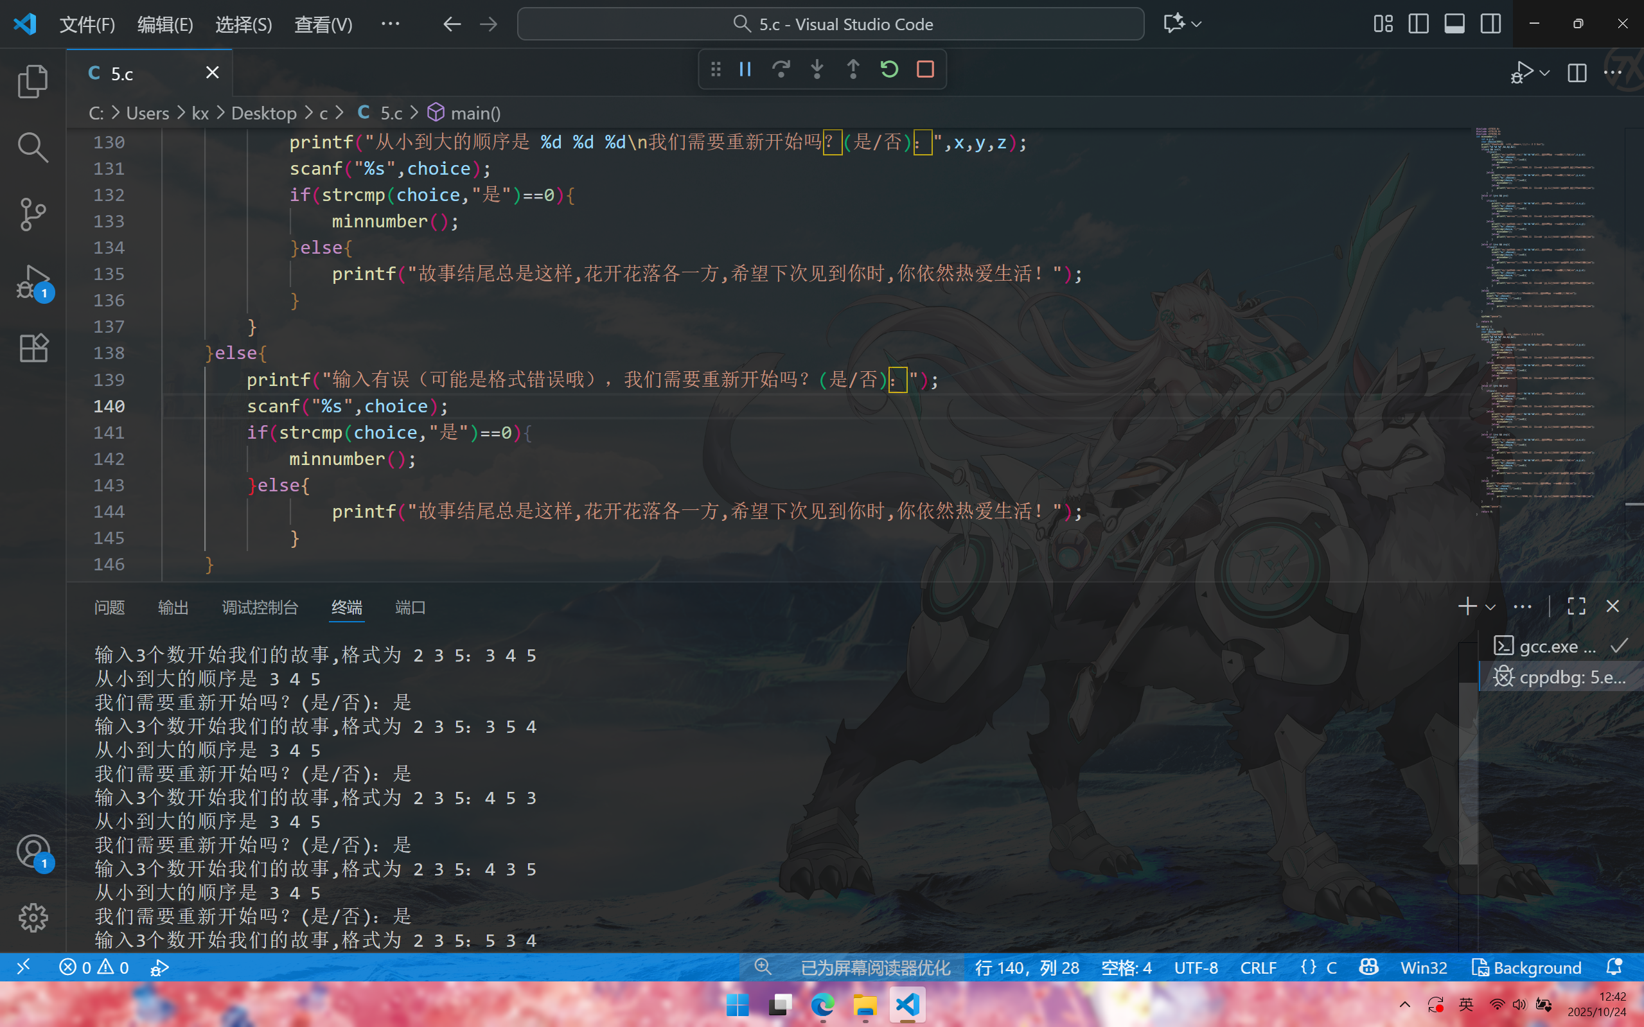Screen dimensions: 1644x1027
Task: Toggle the secondary side bar
Action: click(x=1490, y=24)
